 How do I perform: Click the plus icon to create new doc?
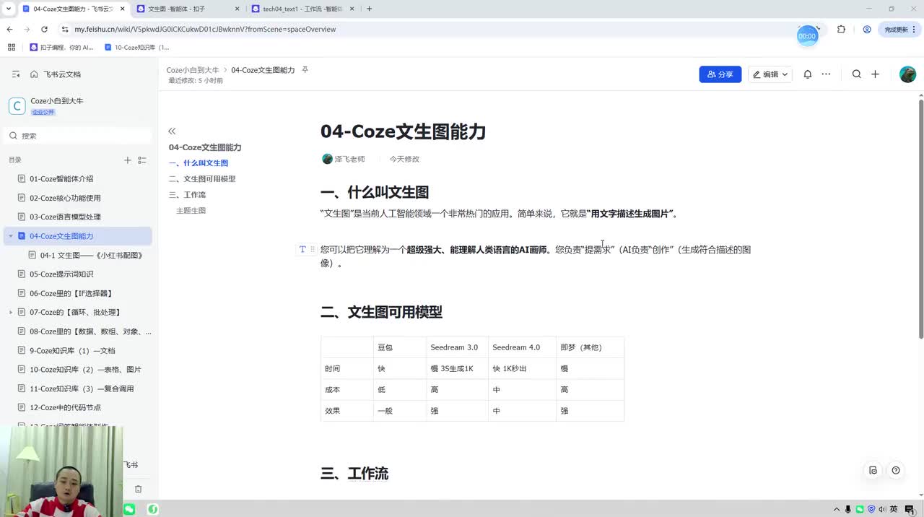875,74
